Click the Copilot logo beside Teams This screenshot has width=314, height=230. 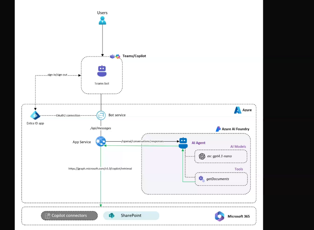[118, 56]
